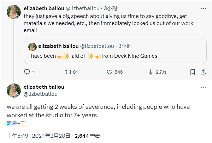Open the top tweet's three-dot more menu
Image resolution: width=212 pixels, height=143 pixels.
tap(203, 7)
